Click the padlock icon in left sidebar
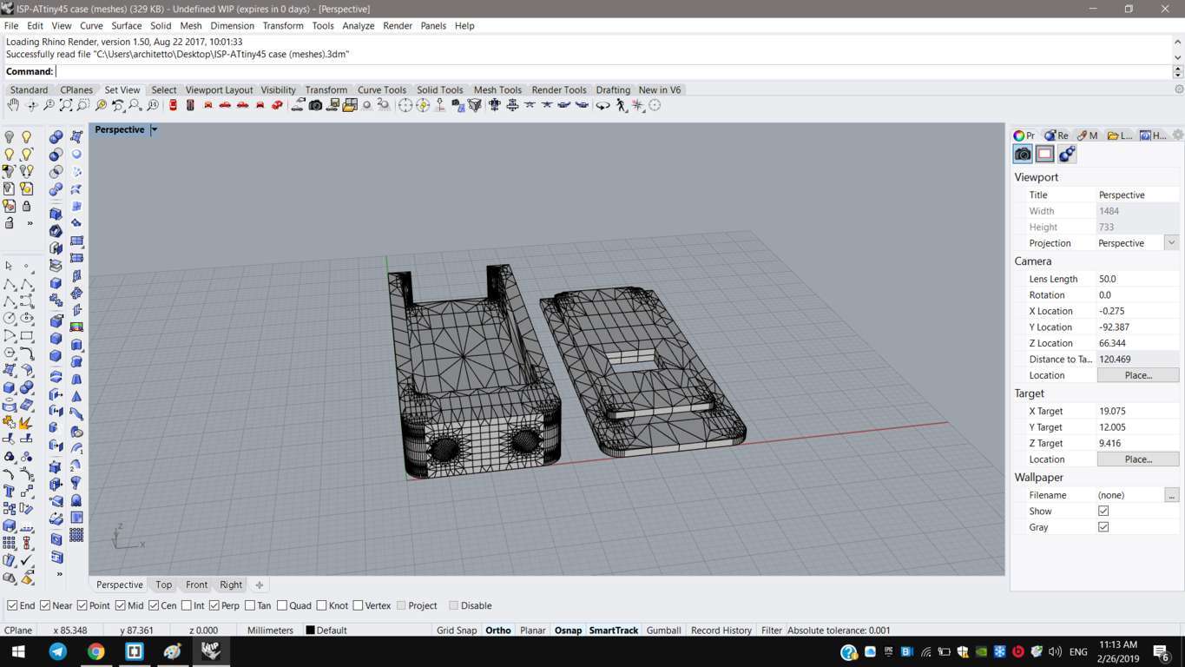 coord(26,206)
